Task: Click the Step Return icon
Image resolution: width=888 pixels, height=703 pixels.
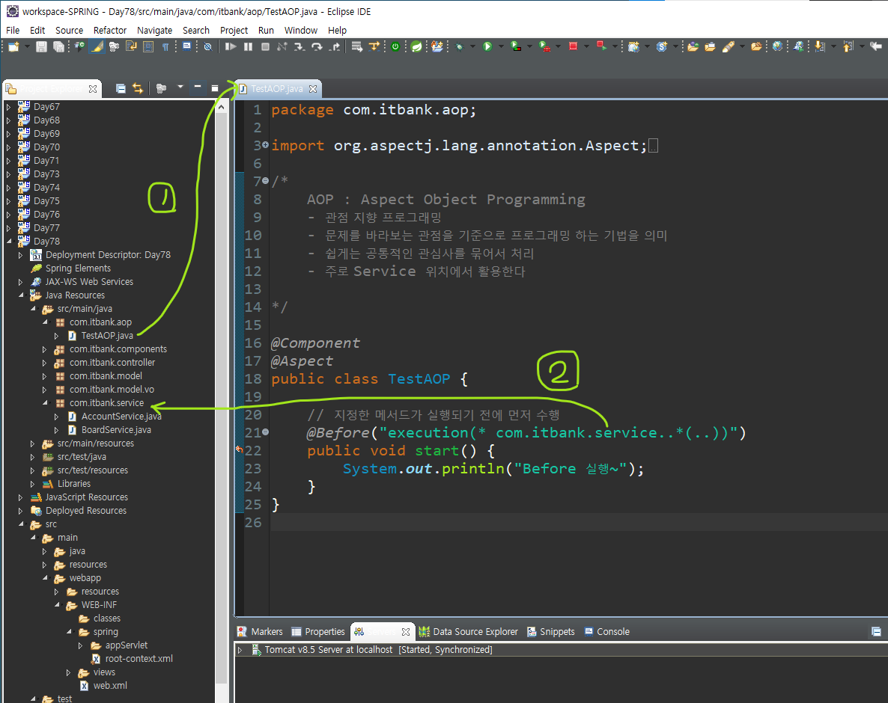Action: tap(335, 47)
